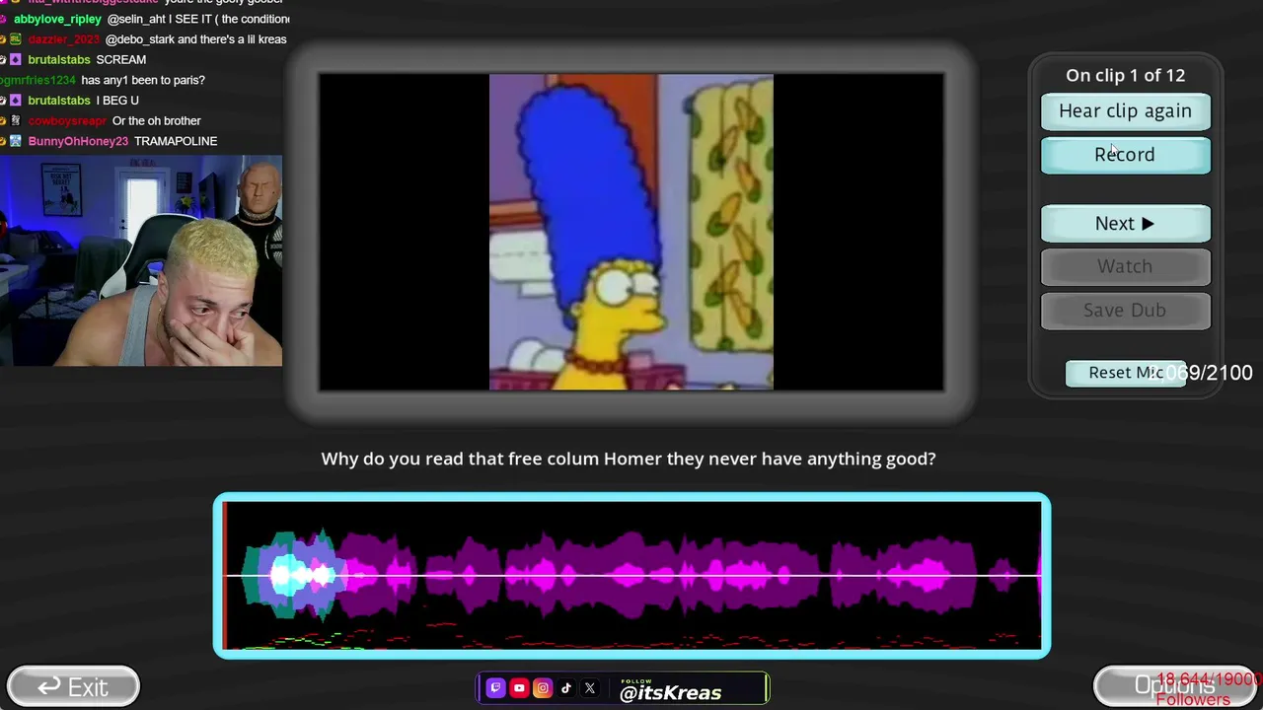1263x710 pixels.
Task: Click the red Followers count overlay
Action: (1209, 689)
